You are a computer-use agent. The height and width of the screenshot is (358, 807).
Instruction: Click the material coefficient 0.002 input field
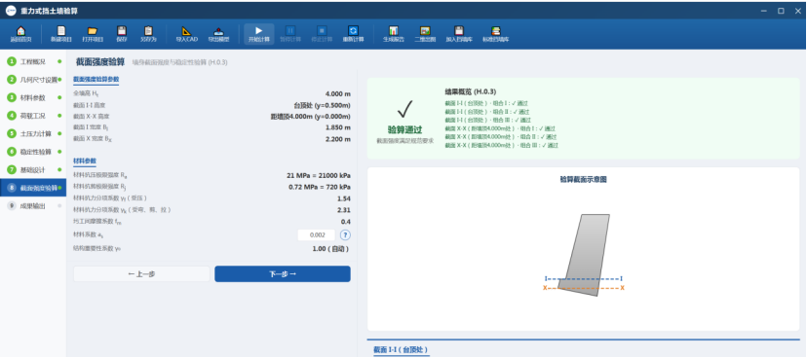click(317, 234)
